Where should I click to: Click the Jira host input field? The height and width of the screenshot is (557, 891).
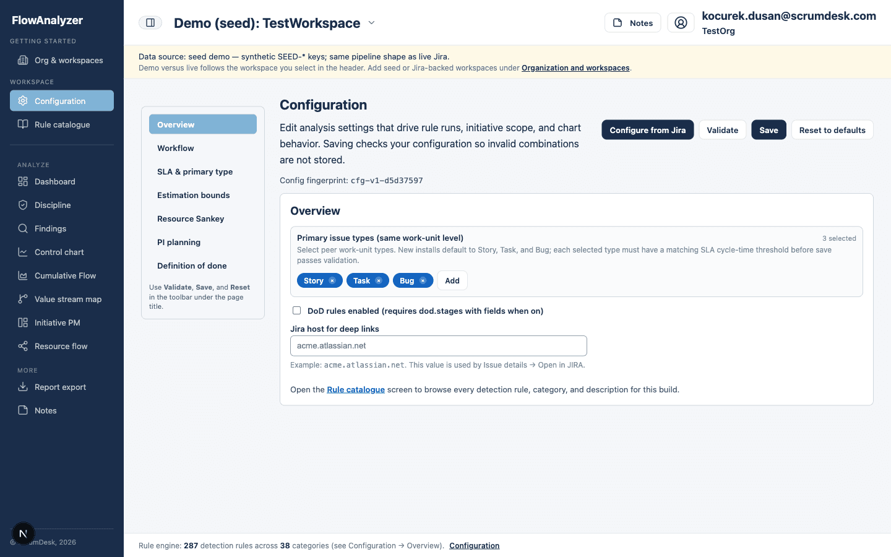(439, 346)
